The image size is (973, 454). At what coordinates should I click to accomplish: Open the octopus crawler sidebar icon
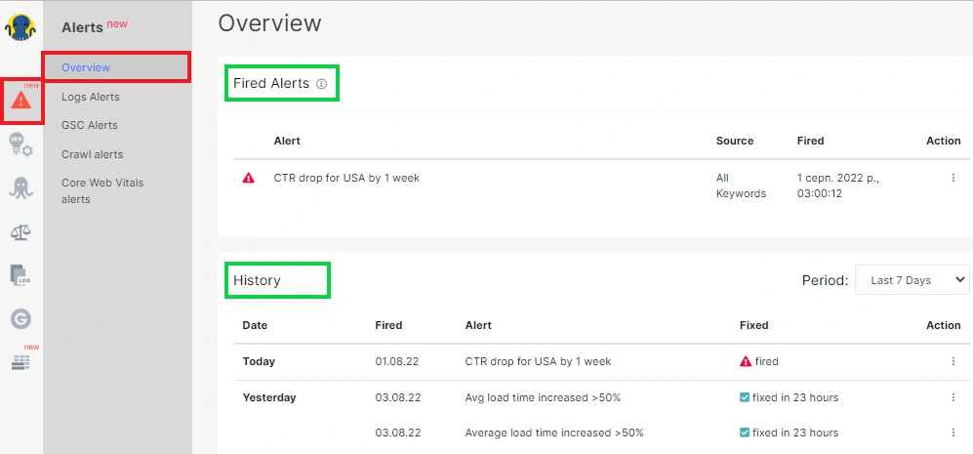click(x=20, y=187)
